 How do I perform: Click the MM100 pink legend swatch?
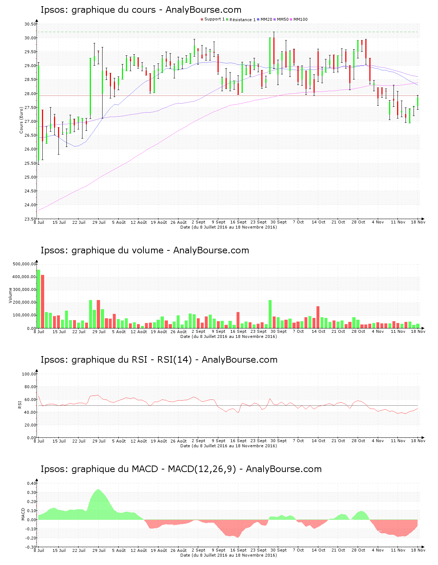tap(291, 19)
